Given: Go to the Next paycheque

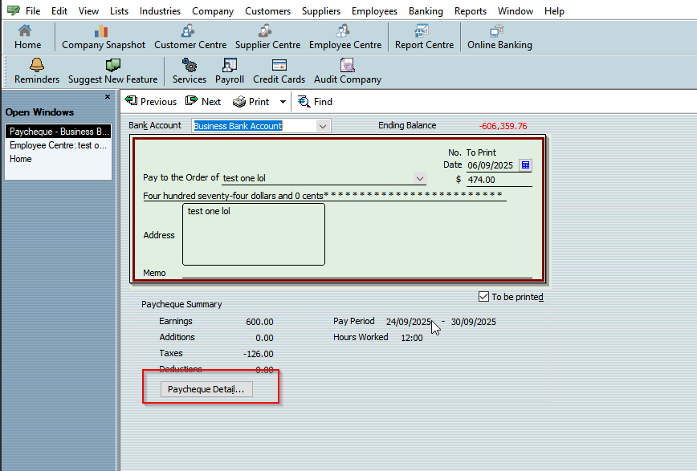Looking at the screenshot, I should (203, 101).
